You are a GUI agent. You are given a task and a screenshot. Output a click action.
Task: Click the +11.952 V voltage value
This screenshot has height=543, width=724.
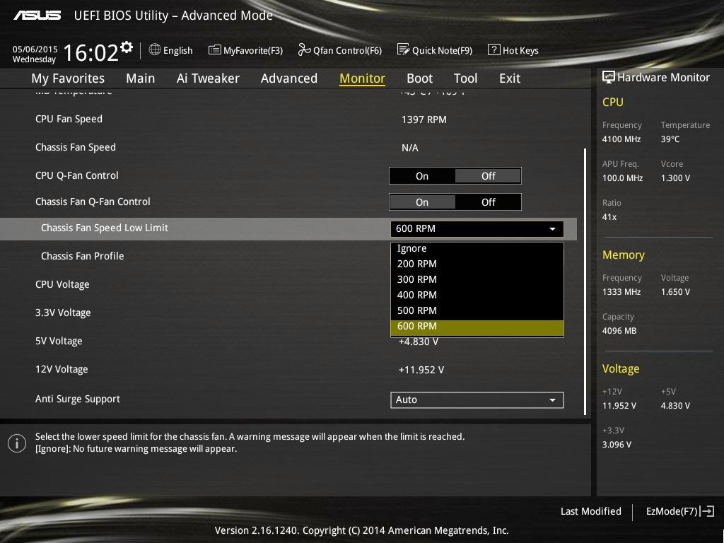pos(421,370)
